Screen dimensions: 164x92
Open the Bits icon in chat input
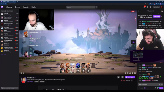pyautogui.click(x=159, y=84)
